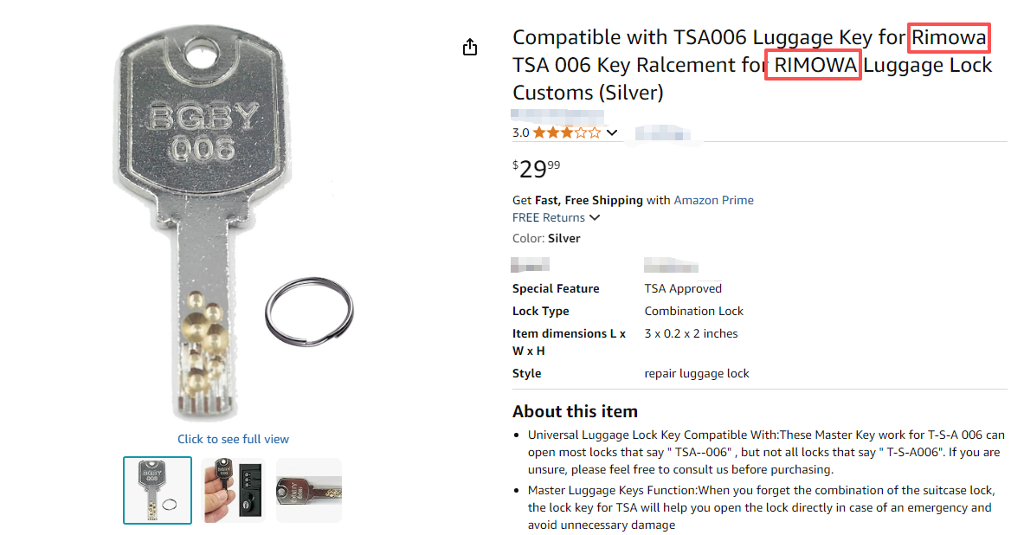The height and width of the screenshot is (535, 1011).
Task: Expand the rating breakdown chevron next to stars
Action: pos(613,132)
